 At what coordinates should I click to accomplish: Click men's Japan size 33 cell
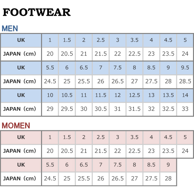pos(185,109)
